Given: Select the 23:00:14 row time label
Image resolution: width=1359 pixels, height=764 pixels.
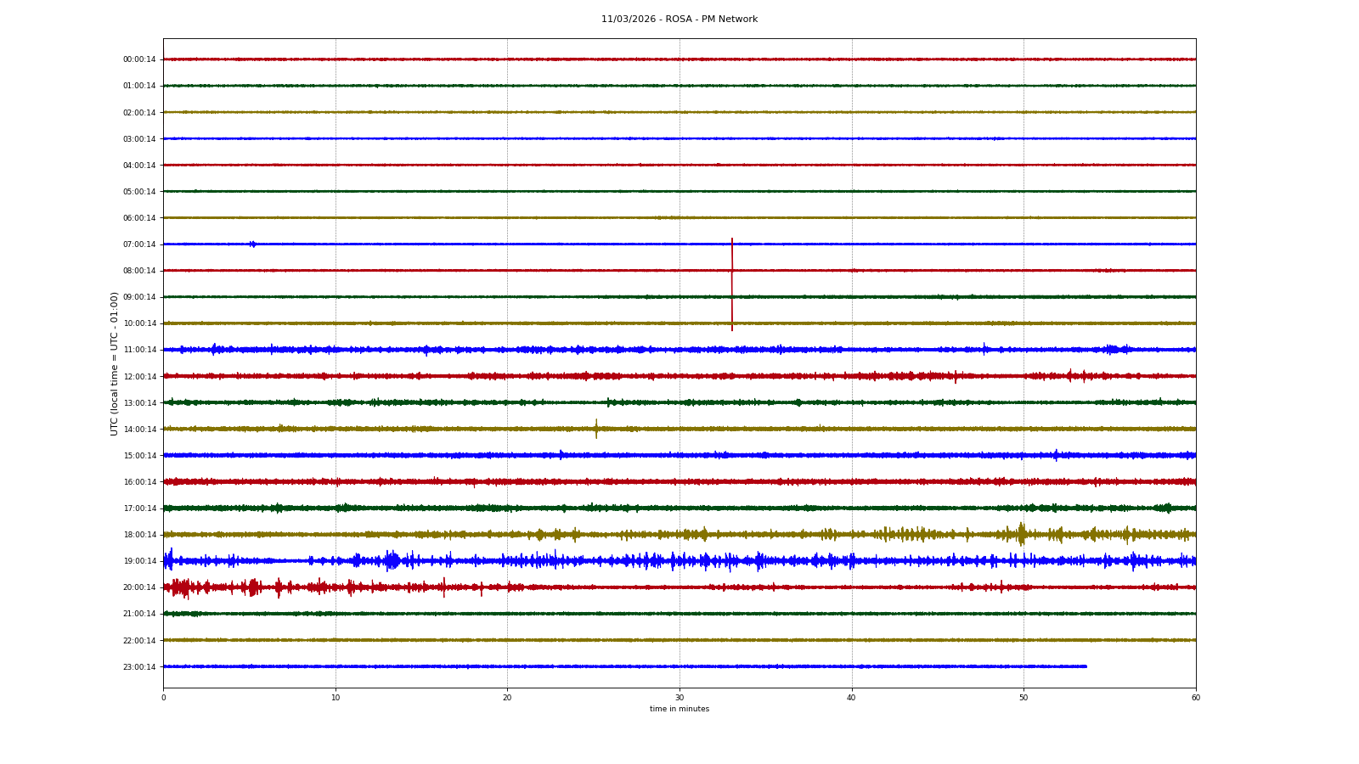Looking at the screenshot, I should tap(139, 667).
